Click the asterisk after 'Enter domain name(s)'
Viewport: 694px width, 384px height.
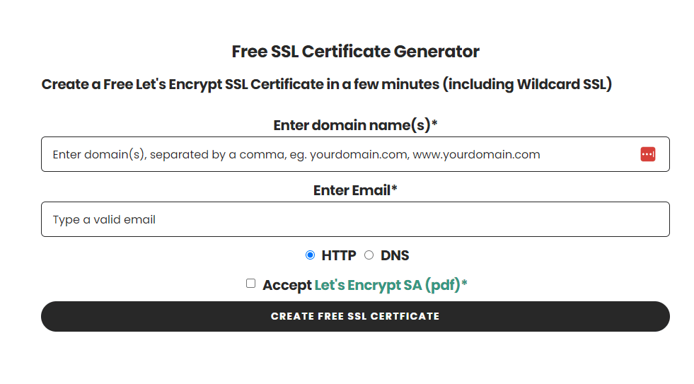pos(434,124)
